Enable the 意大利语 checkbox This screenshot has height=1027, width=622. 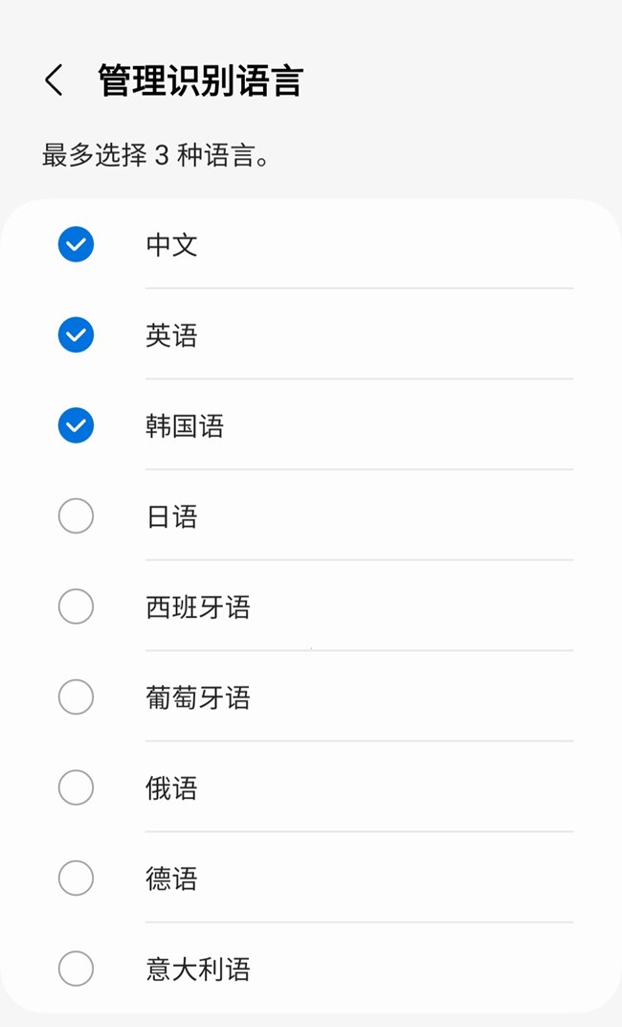(x=76, y=969)
